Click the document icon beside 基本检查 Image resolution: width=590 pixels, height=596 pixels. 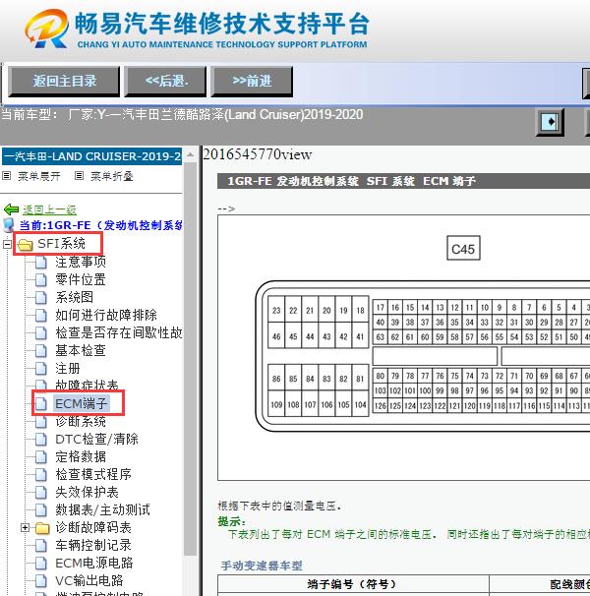(41, 351)
